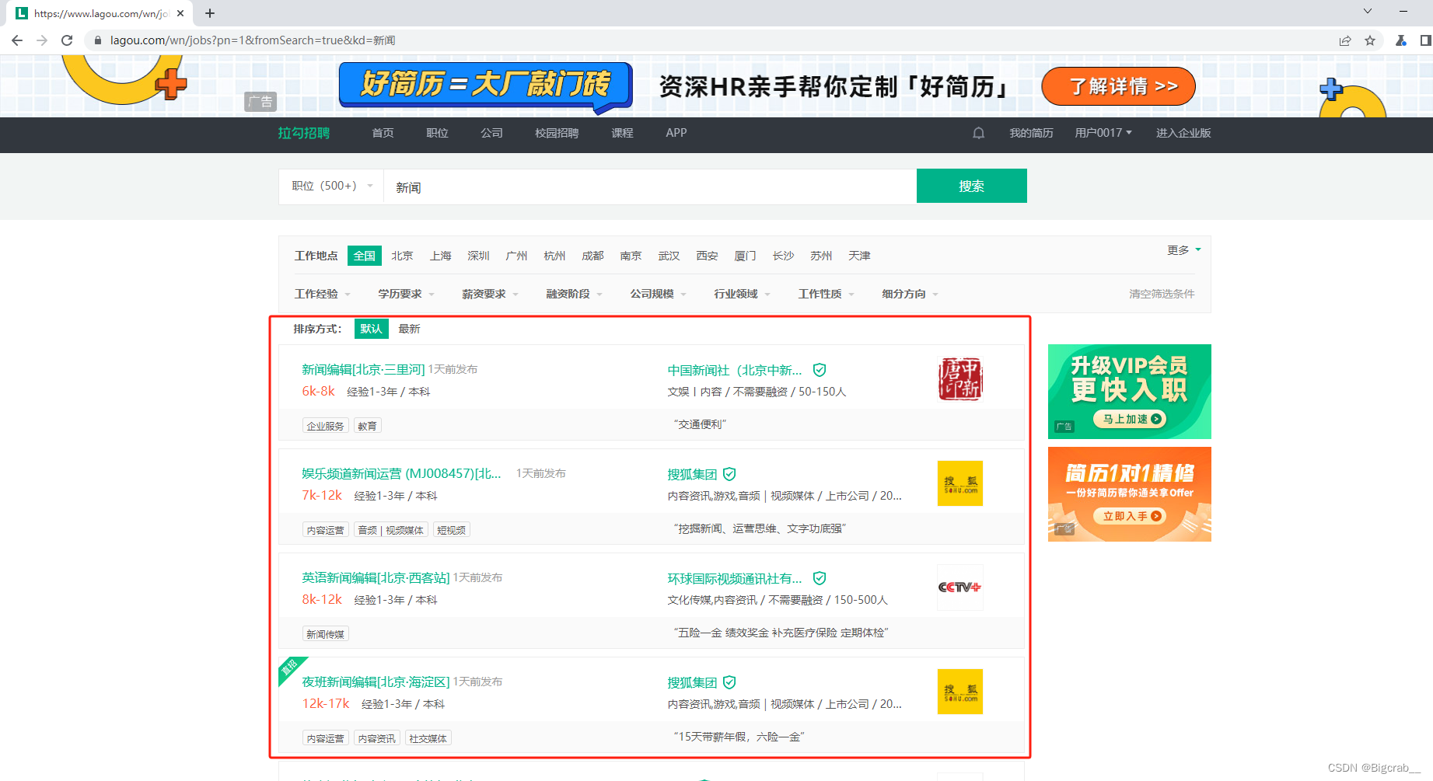1433x781 pixels.
Task: Click the verified badge next to 中国新闻社
Action: pos(819,370)
